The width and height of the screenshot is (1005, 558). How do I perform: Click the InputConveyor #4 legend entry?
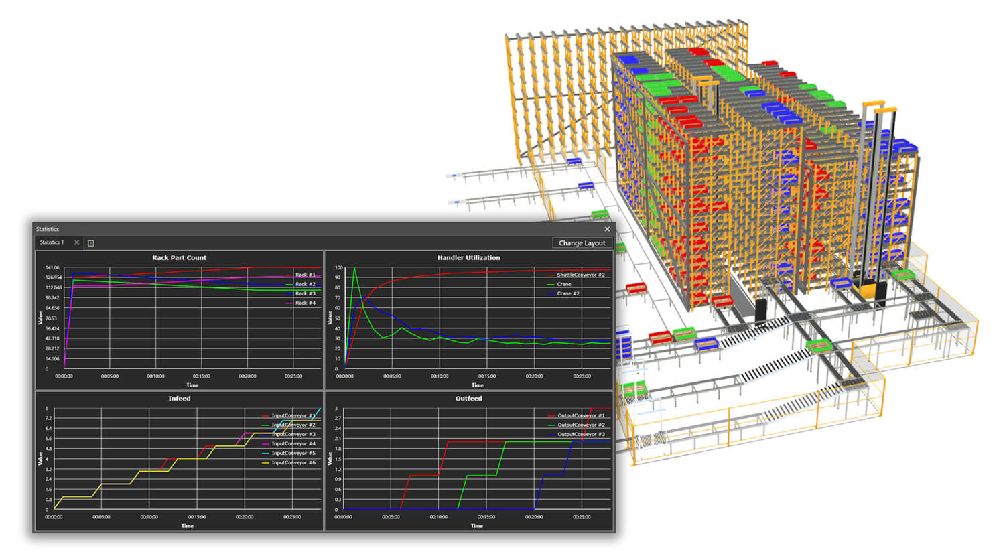click(x=289, y=443)
